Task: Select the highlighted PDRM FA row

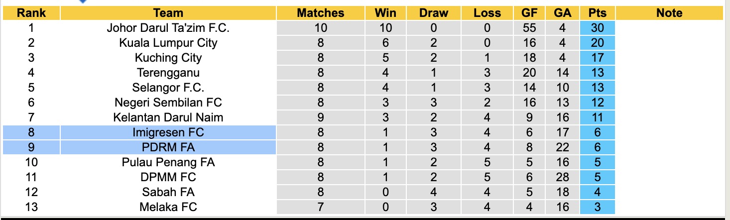Action: point(168,147)
